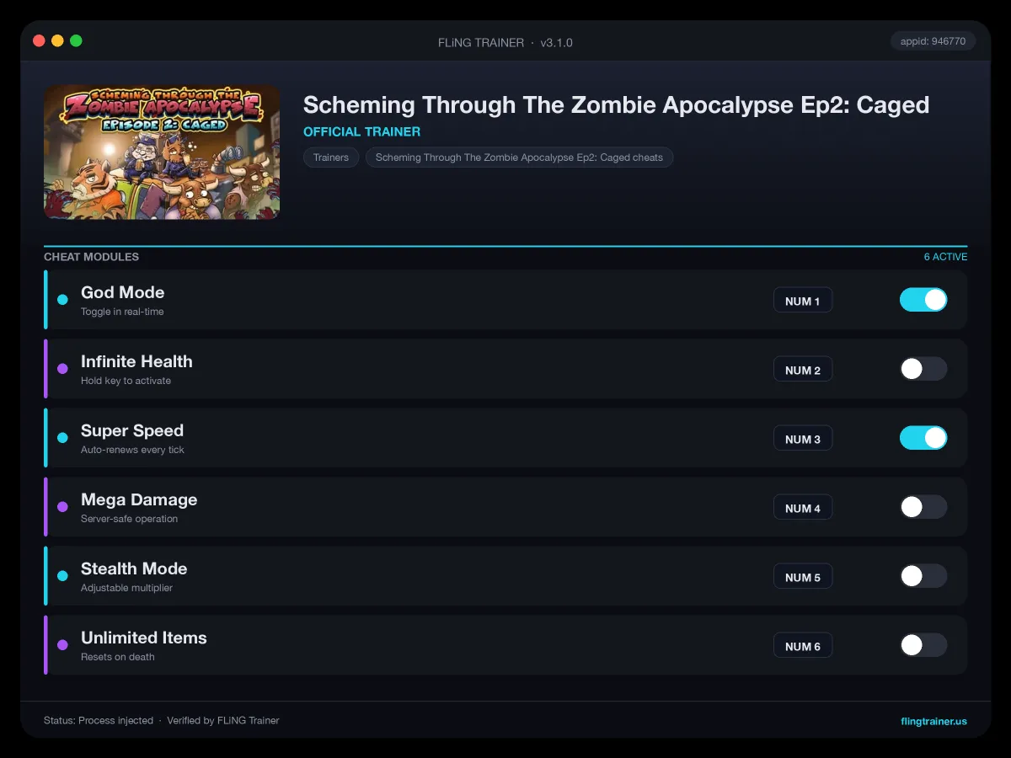Click the cyan status dot beside Super Speed

[62, 438]
